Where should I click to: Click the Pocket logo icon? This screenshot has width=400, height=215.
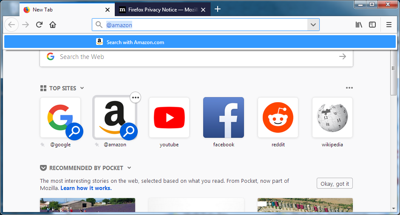[43, 168]
